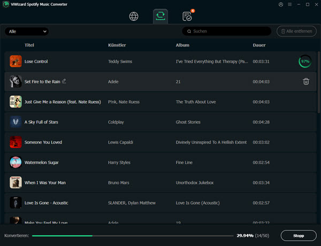Click the ViWizard app logo icon

(x=6, y=4)
